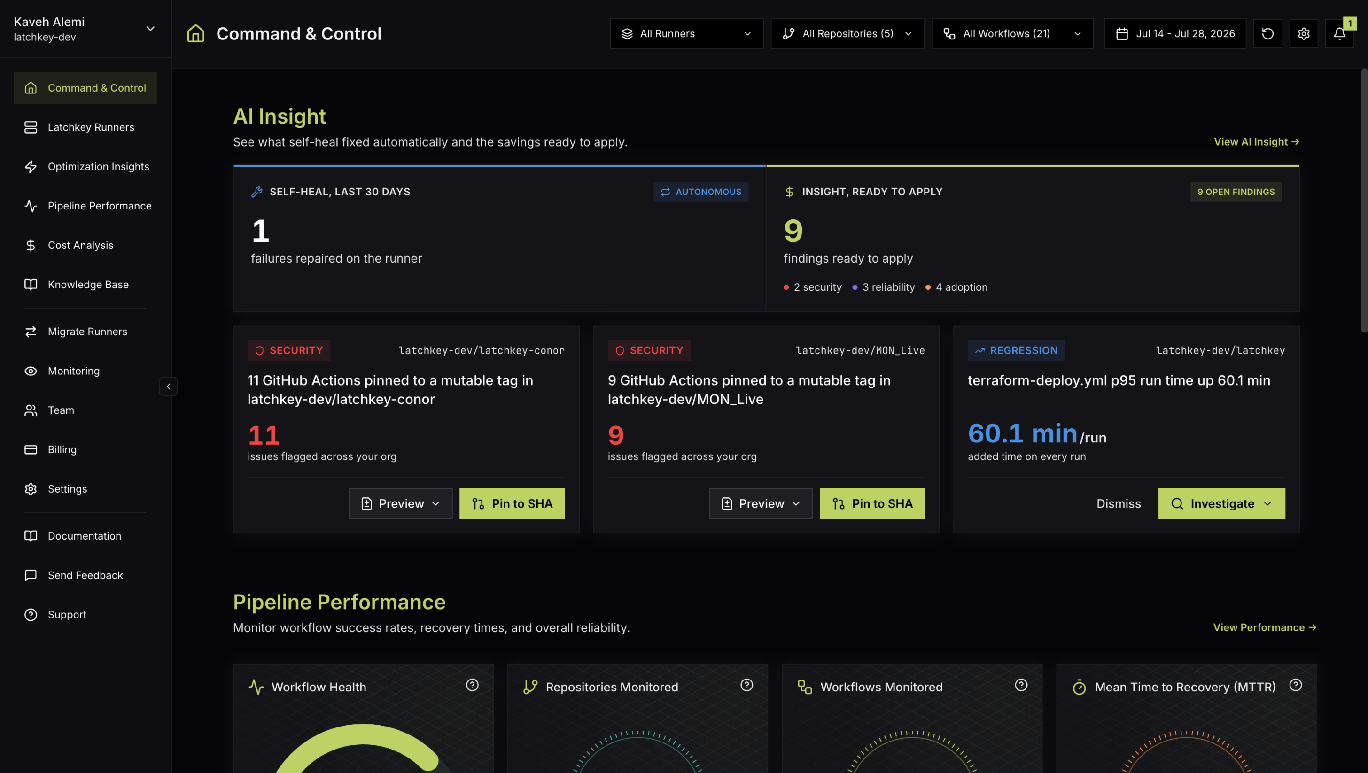Click the refresh icon in the header
Viewport: 1368px width, 773px height.
[1267, 33]
